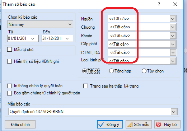
Task: Click the Từ date field 01/01/201
Action: pyautogui.click(x=23, y=38)
